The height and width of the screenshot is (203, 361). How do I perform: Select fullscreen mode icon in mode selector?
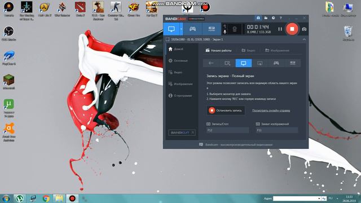pos(243,63)
